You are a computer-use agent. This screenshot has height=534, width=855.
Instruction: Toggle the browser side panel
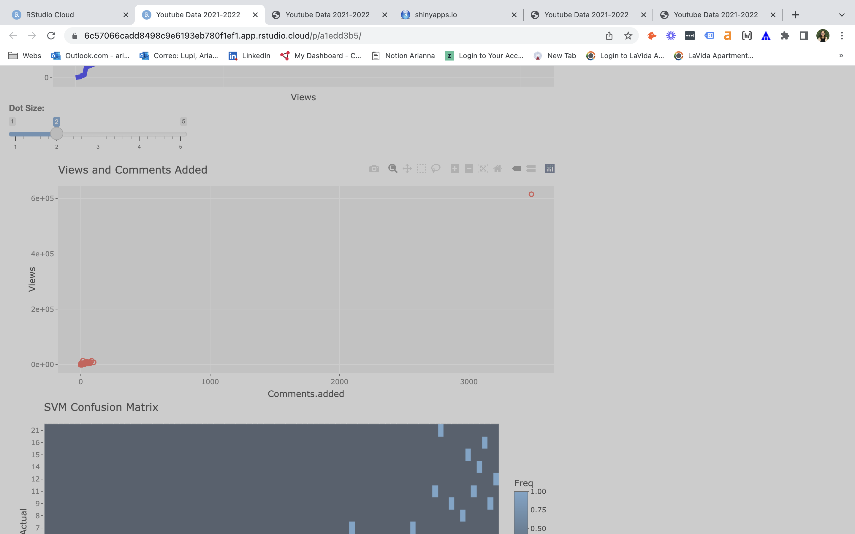tap(804, 36)
